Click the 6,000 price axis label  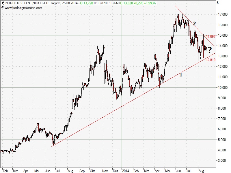222,129
